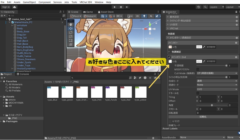Open the Undo History icon
Screen dimensions: 240x140
point(199,7)
